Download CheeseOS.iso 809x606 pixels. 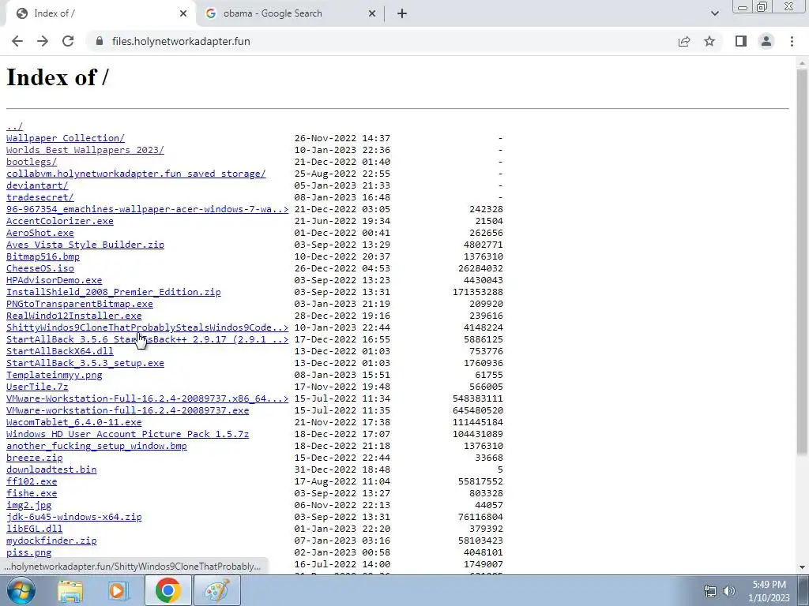(40, 268)
